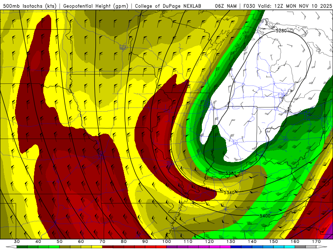Pick the cyan swatch ending at 160
Viewport: 333px width, 249px height.
(290, 247)
